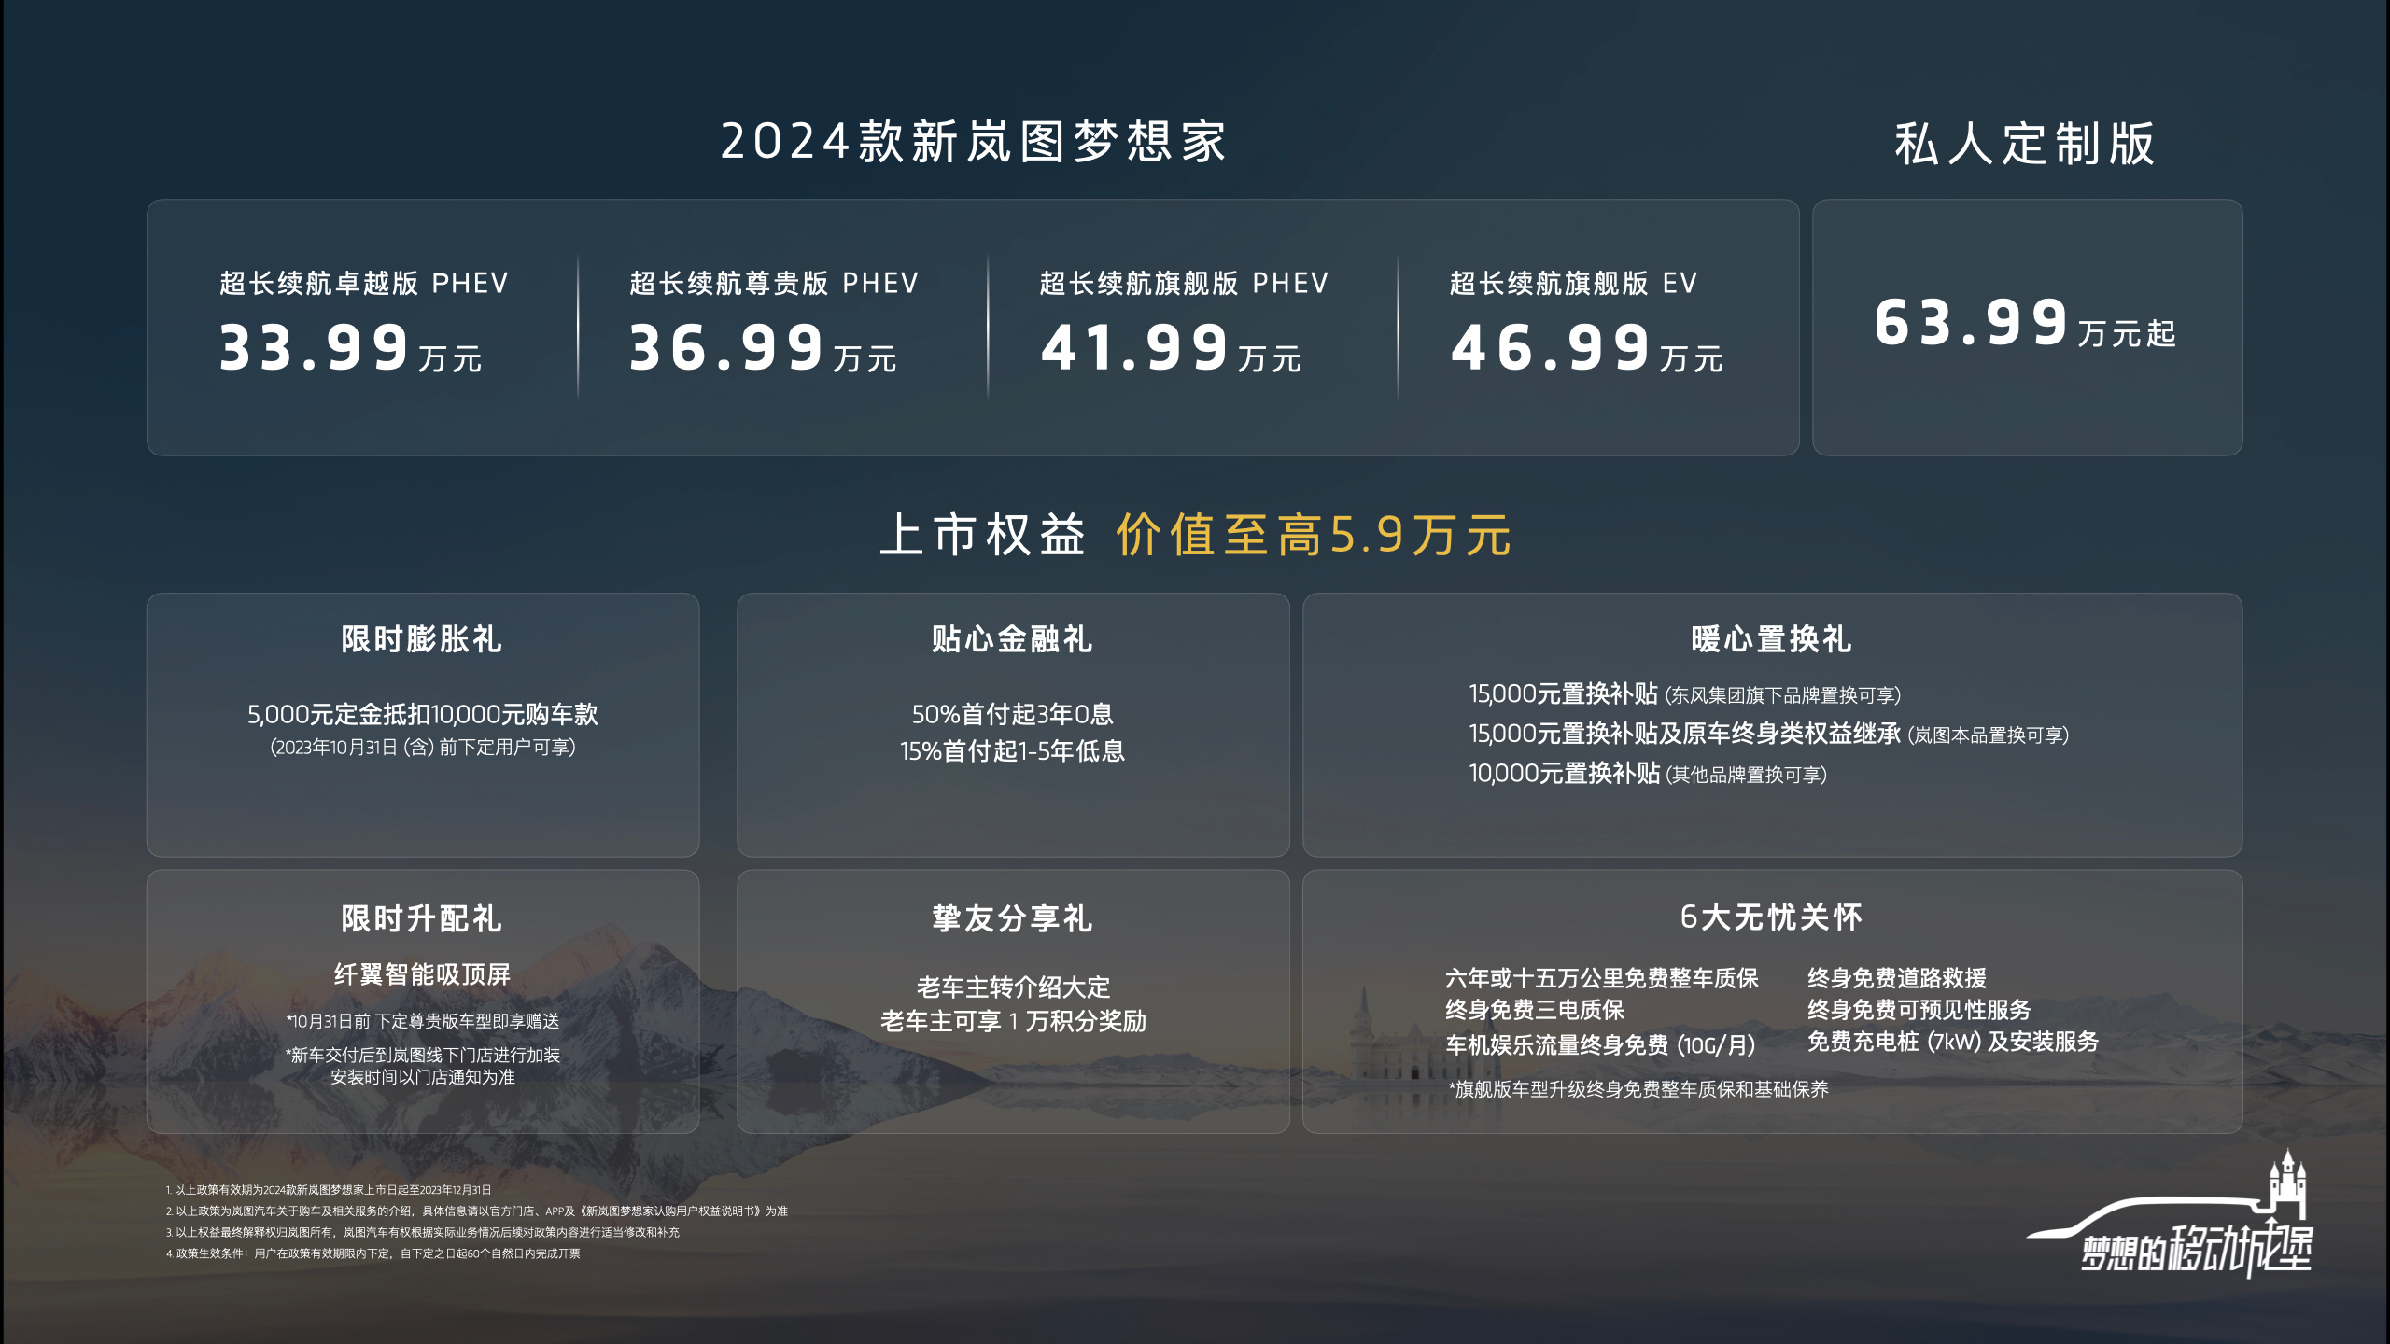
Task: Click the 梦想的移动城堡 castle logo
Action: point(2171,1213)
